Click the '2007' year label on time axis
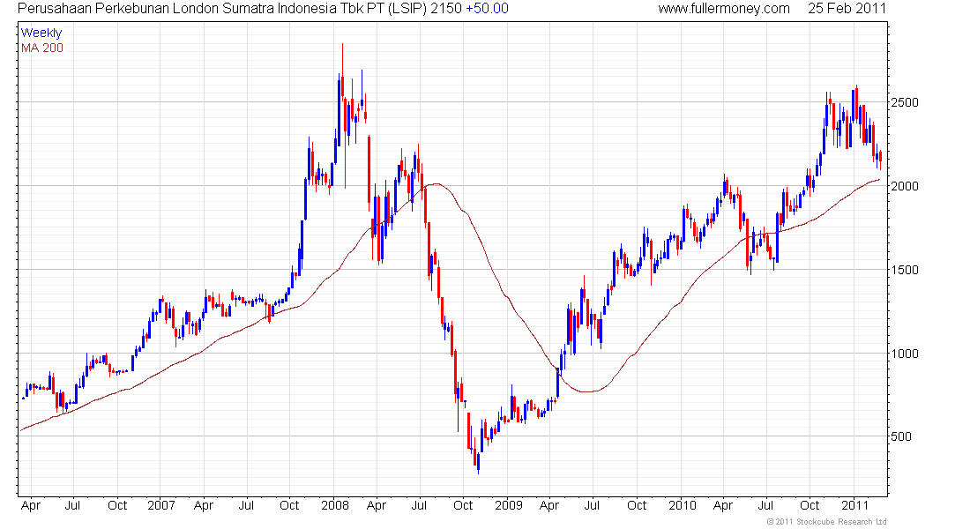970x529 pixels. pos(160,505)
